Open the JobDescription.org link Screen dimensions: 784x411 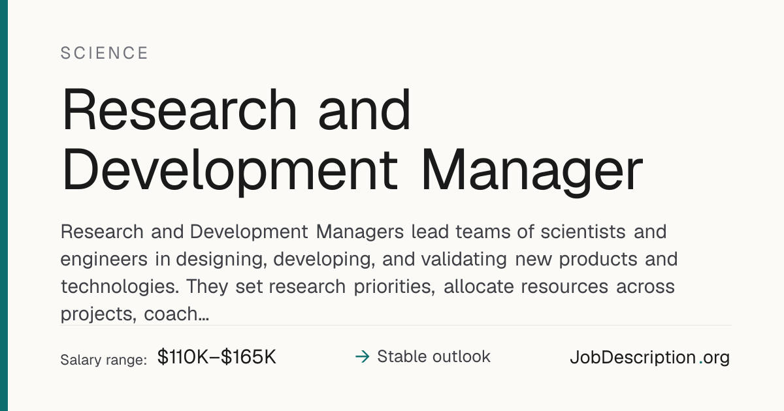(649, 358)
